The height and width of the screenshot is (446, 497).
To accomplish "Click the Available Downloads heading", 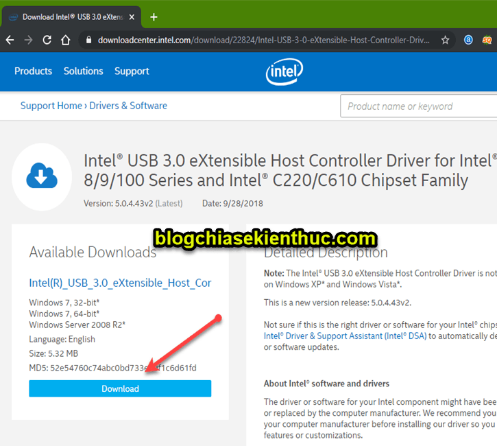I will [93, 253].
